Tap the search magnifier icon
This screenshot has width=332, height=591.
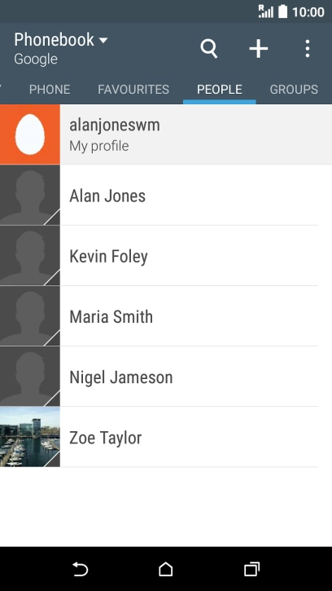tap(209, 49)
